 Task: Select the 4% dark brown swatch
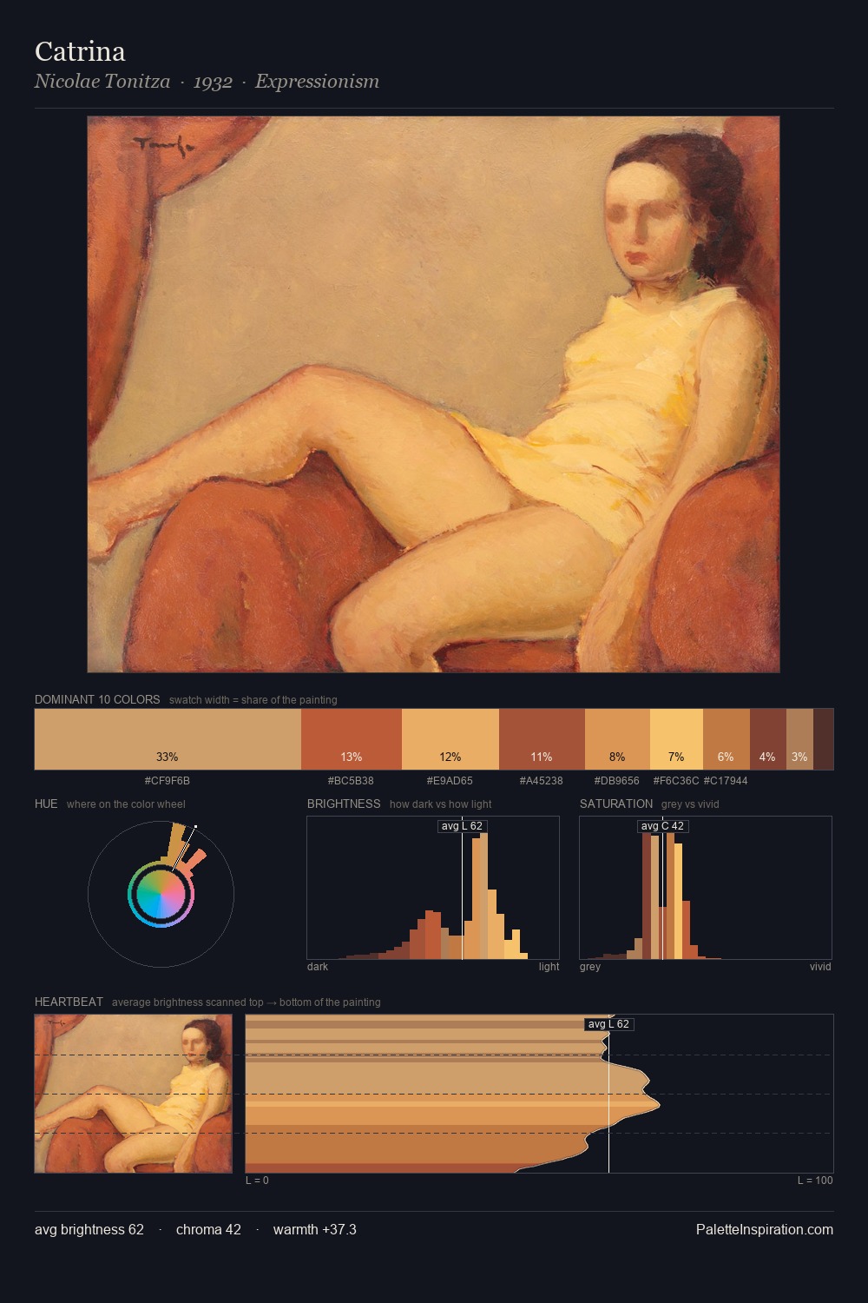point(768,739)
